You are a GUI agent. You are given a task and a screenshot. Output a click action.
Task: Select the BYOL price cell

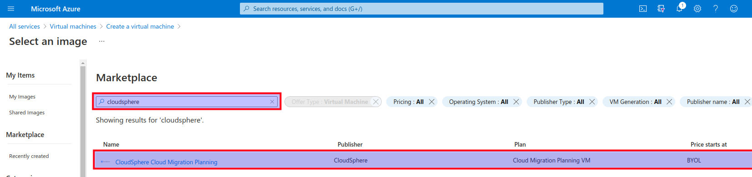pyautogui.click(x=694, y=160)
